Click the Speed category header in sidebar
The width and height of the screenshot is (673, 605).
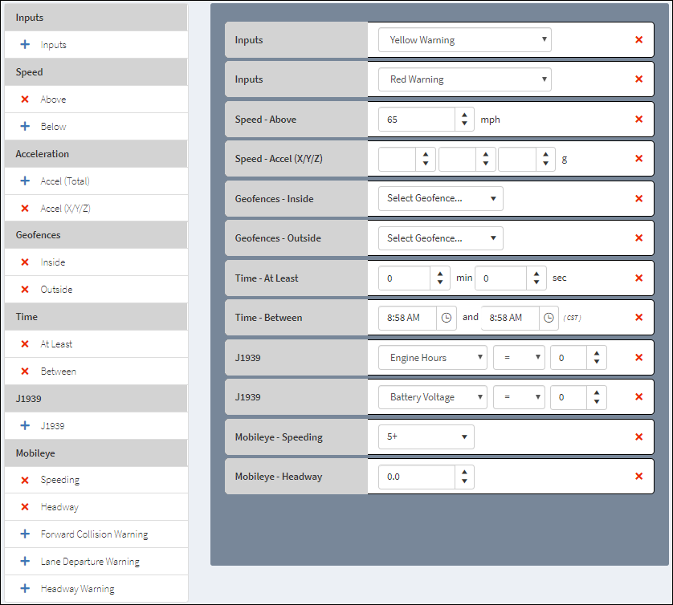pyautogui.click(x=96, y=72)
